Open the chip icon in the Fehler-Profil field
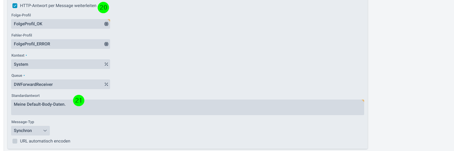This screenshot has height=151, width=454. (x=106, y=44)
